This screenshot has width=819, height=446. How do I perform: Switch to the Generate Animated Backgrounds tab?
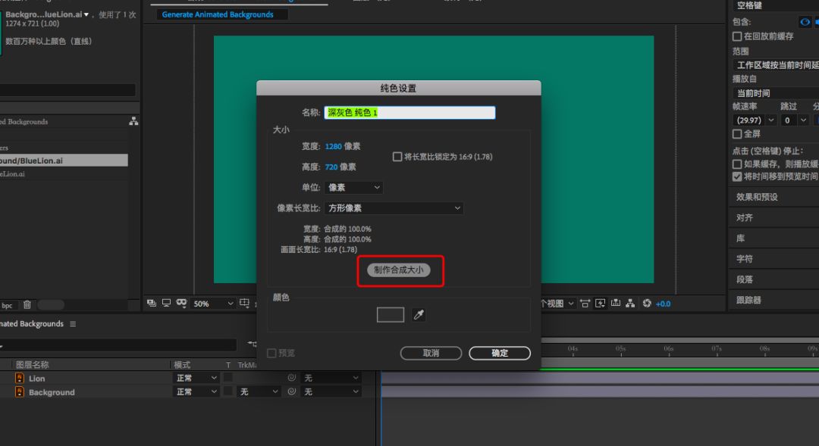(x=218, y=14)
